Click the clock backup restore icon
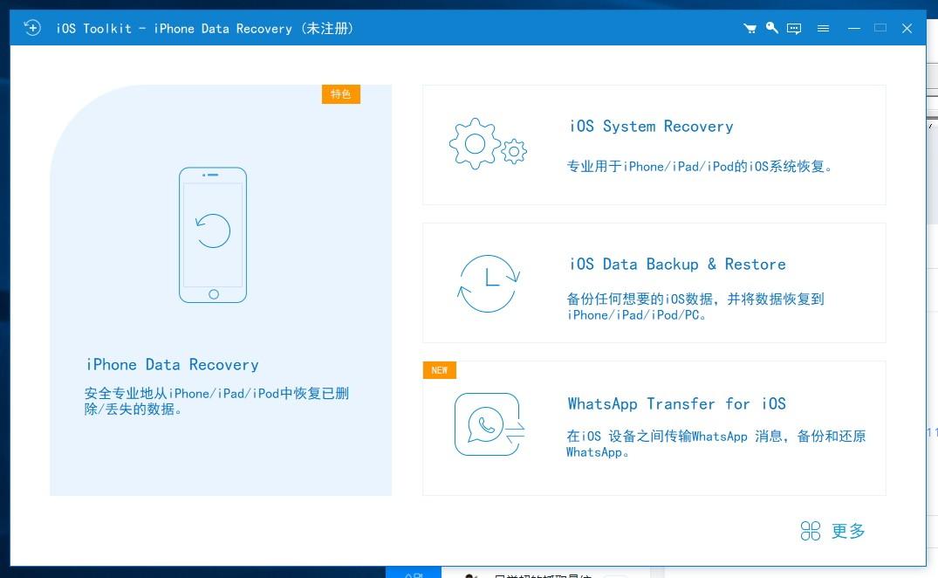 tap(488, 284)
